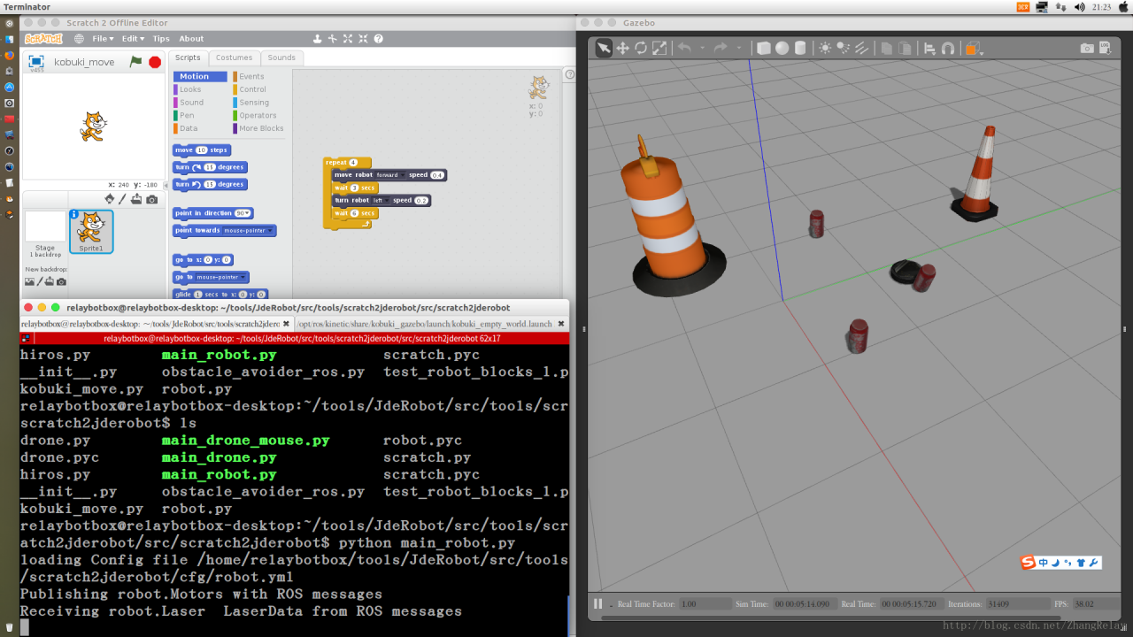The height and width of the screenshot is (637, 1133).
Task: Select Stage backdrop thumbnail
Action: pyautogui.click(x=44, y=227)
